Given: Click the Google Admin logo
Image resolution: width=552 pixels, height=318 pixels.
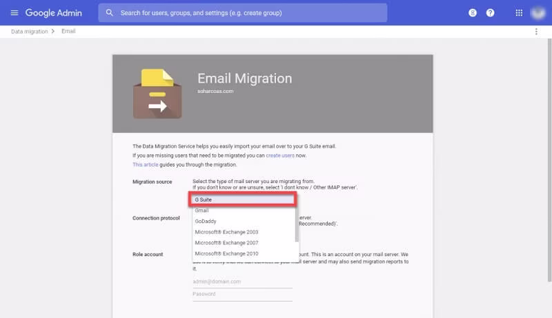Looking at the screenshot, I should click(54, 13).
